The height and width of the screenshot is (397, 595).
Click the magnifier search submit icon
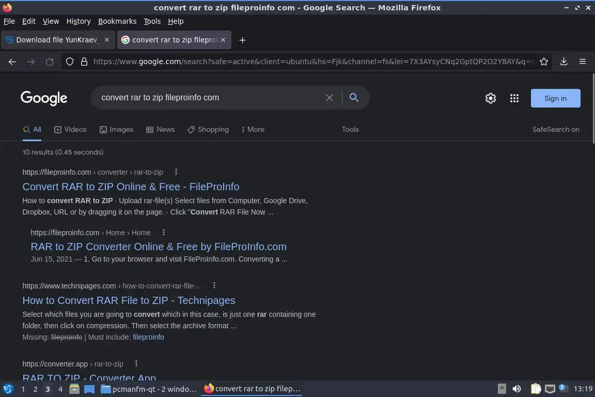tap(354, 98)
